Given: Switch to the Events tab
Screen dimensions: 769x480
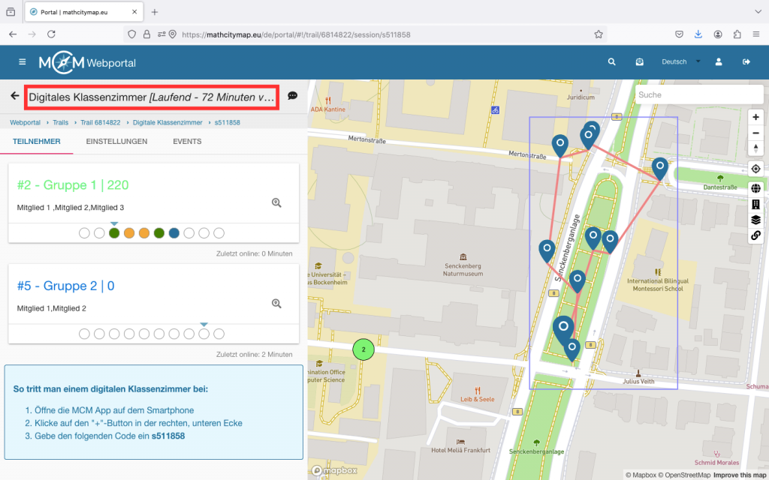Looking at the screenshot, I should pos(187,141).
